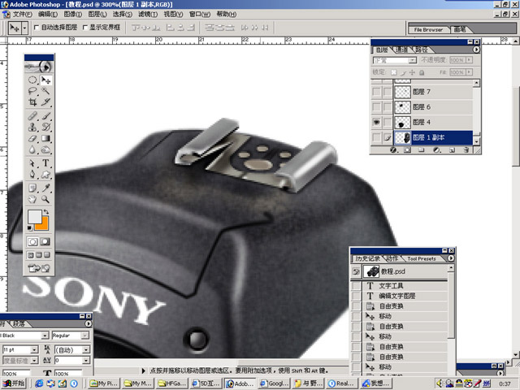Screen dimensions: 520x390
Task: Open the 编辑(E) menu
Action: pos(48,15)
